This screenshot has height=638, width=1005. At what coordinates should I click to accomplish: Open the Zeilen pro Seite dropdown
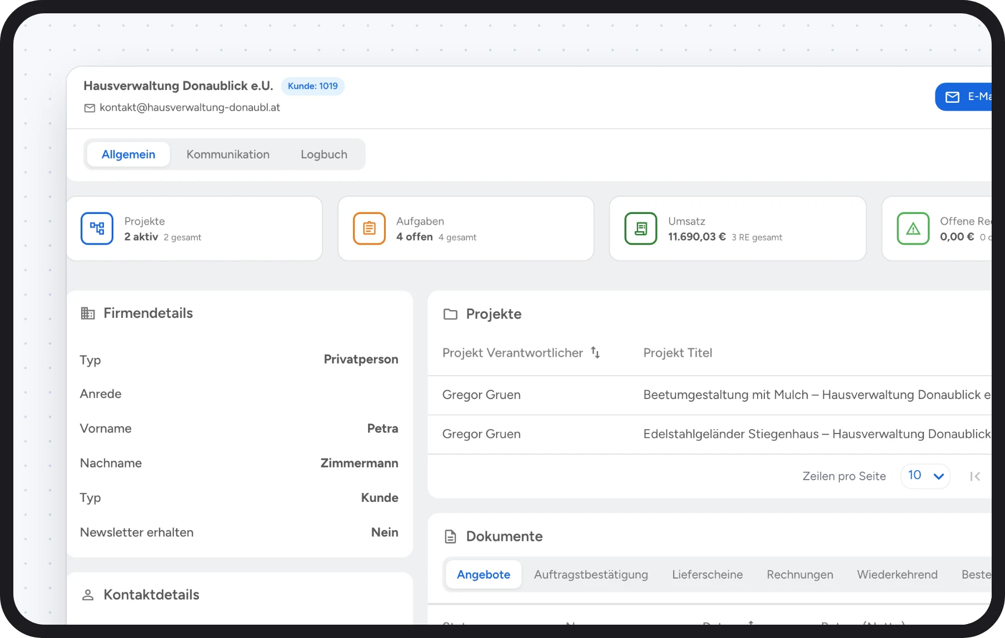coord(926,476)
